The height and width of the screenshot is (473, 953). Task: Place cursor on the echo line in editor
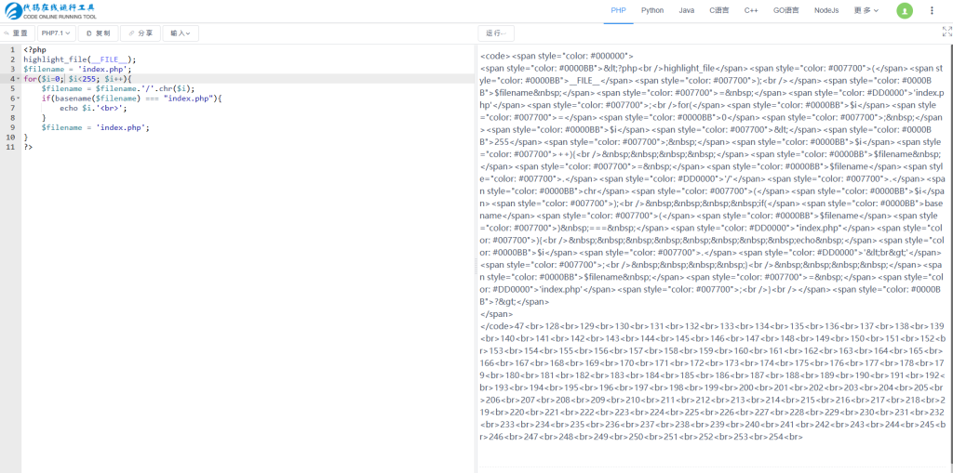[93, 108]
